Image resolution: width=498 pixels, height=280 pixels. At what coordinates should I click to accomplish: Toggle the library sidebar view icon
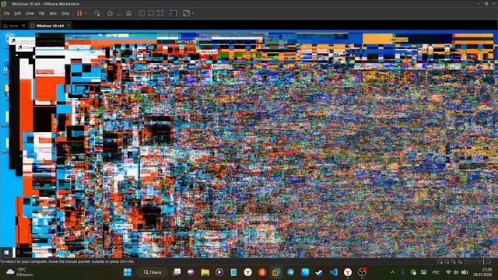[142, 13]
